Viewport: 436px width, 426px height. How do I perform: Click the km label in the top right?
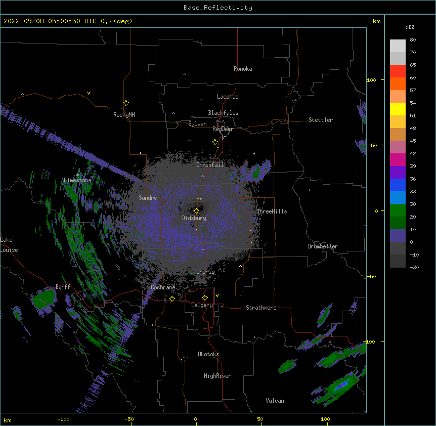(376, 21)
